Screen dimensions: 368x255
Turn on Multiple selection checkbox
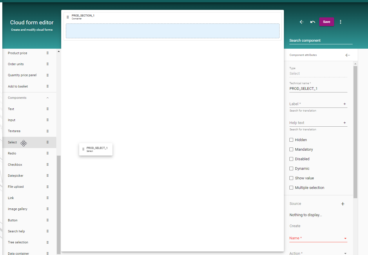(291, 187)
